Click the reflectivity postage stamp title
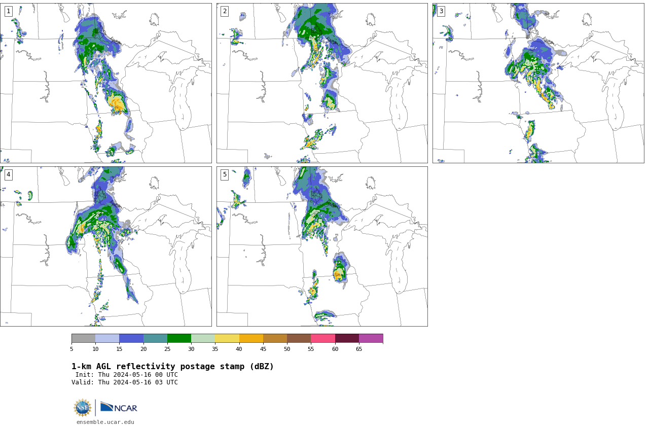Image resolution: width=649 pixels, height=428 pixels. pos(172,367)
